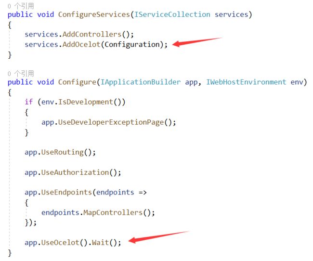Click the IServiceCollection type name

click(x=172, y=14)
